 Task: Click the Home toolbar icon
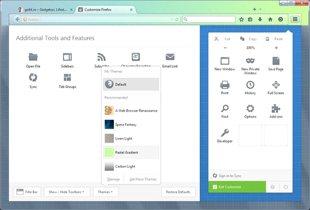tap(270, 19)
